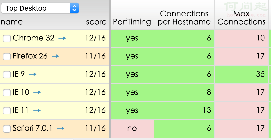Click the arrow icon beside Firefox 26
This screenshot has width=271, height=140.
click(x=55, y=56)
